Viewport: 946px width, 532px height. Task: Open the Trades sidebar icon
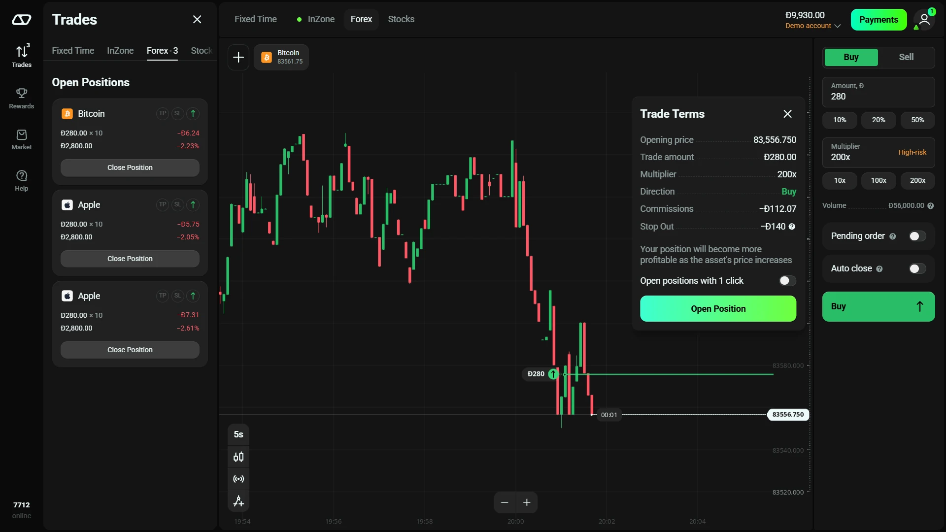(x=22, y=55)
